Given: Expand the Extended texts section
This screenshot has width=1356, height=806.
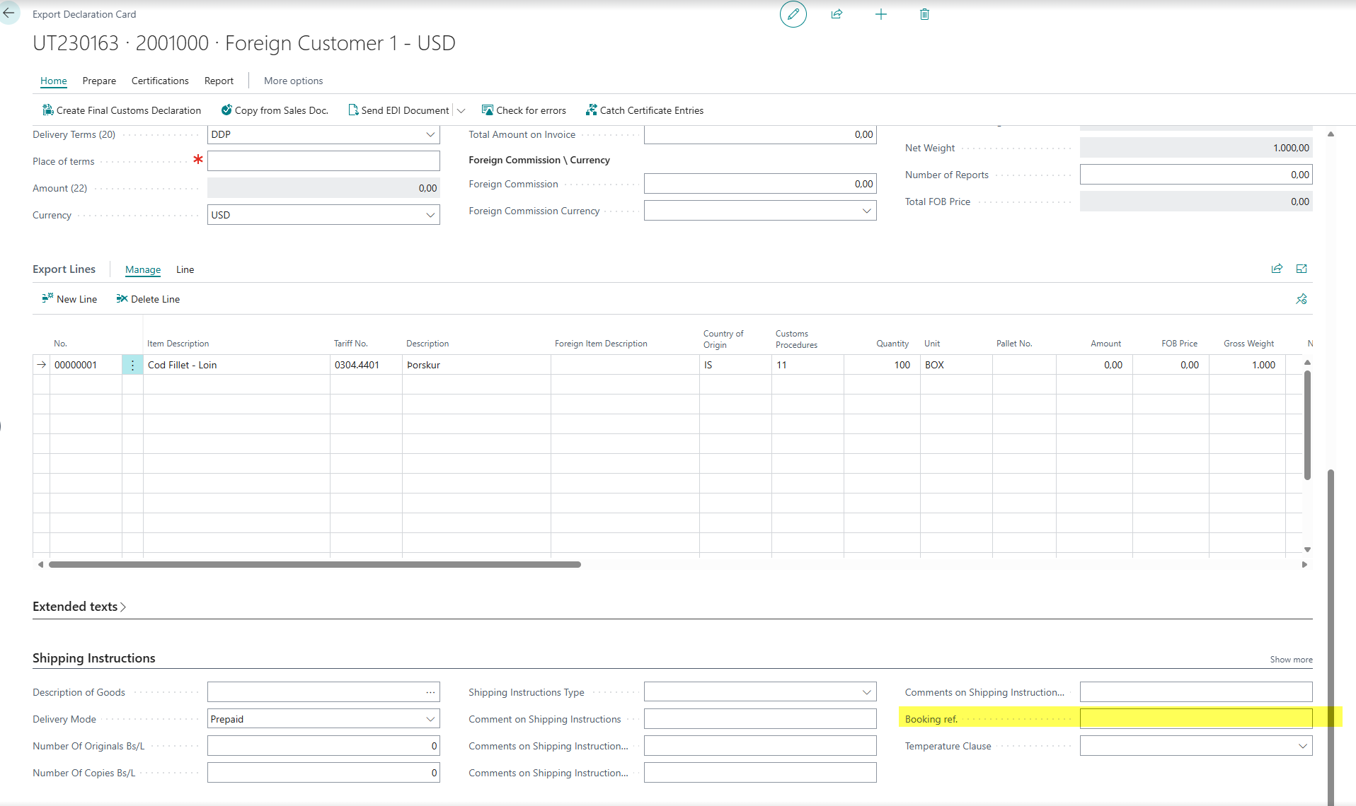Looking at the screenshot, I should 79,607.
